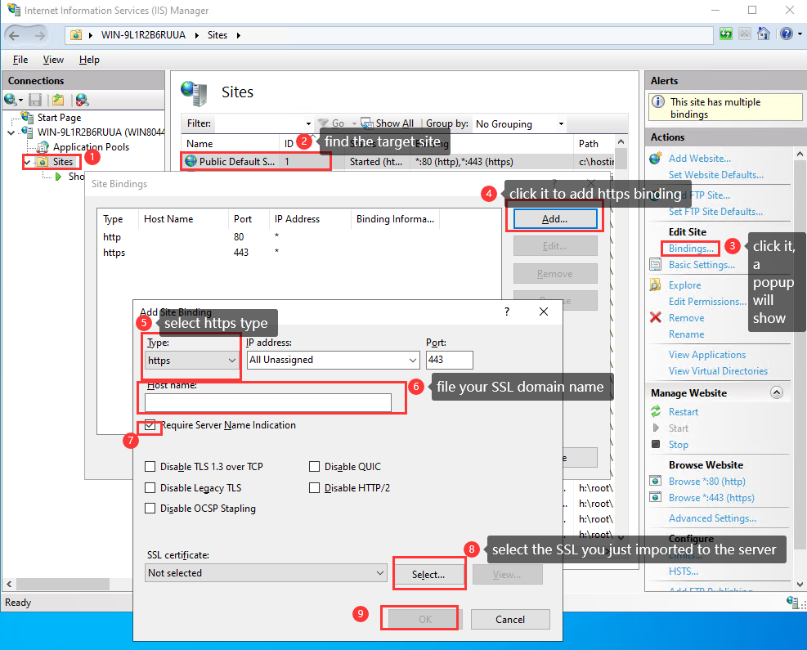Viewport: 807px width, 650px height.
Task: Uncheck Require Server Name Indication
Action: click(150, 424)
